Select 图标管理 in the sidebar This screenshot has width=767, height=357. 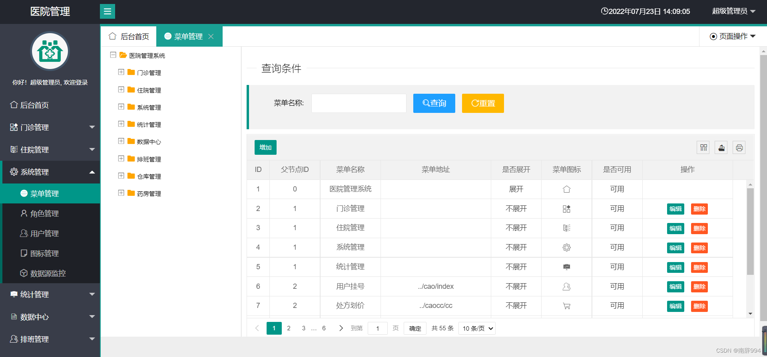[50, 253]
